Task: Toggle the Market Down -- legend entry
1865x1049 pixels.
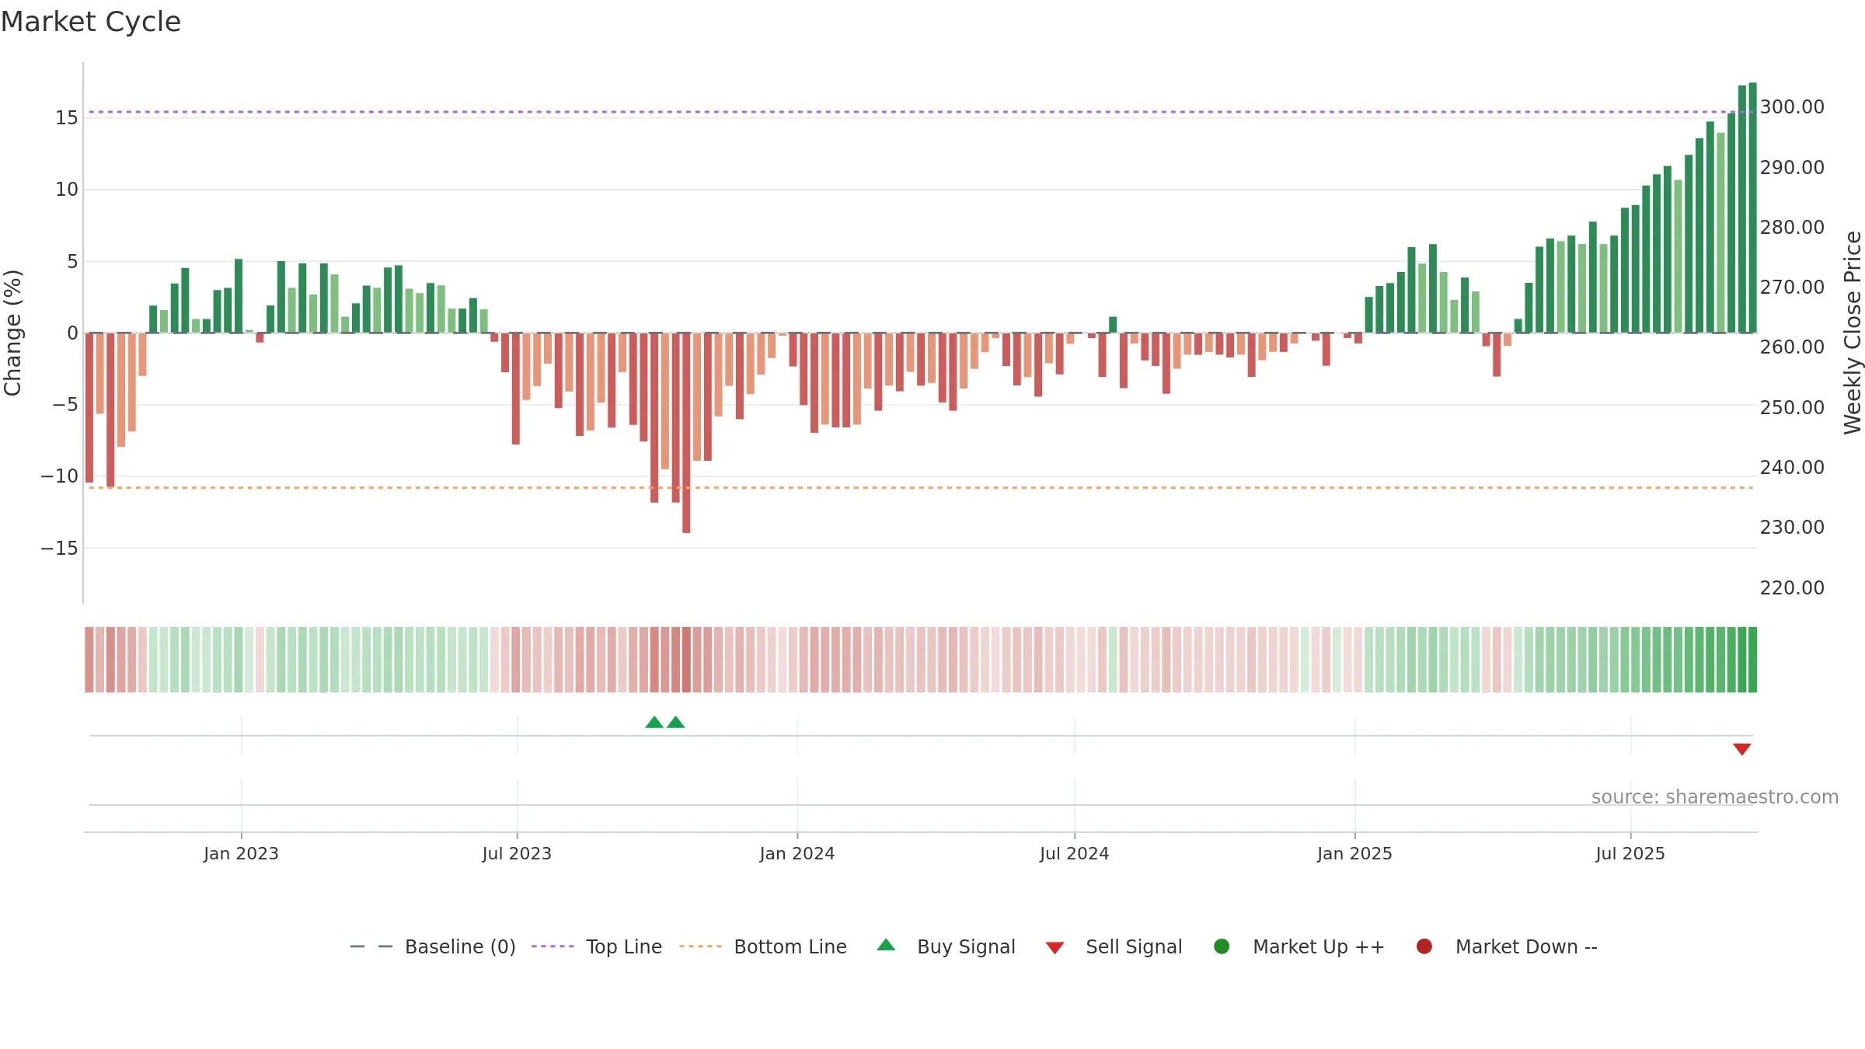Action: tap(1506, 946)
